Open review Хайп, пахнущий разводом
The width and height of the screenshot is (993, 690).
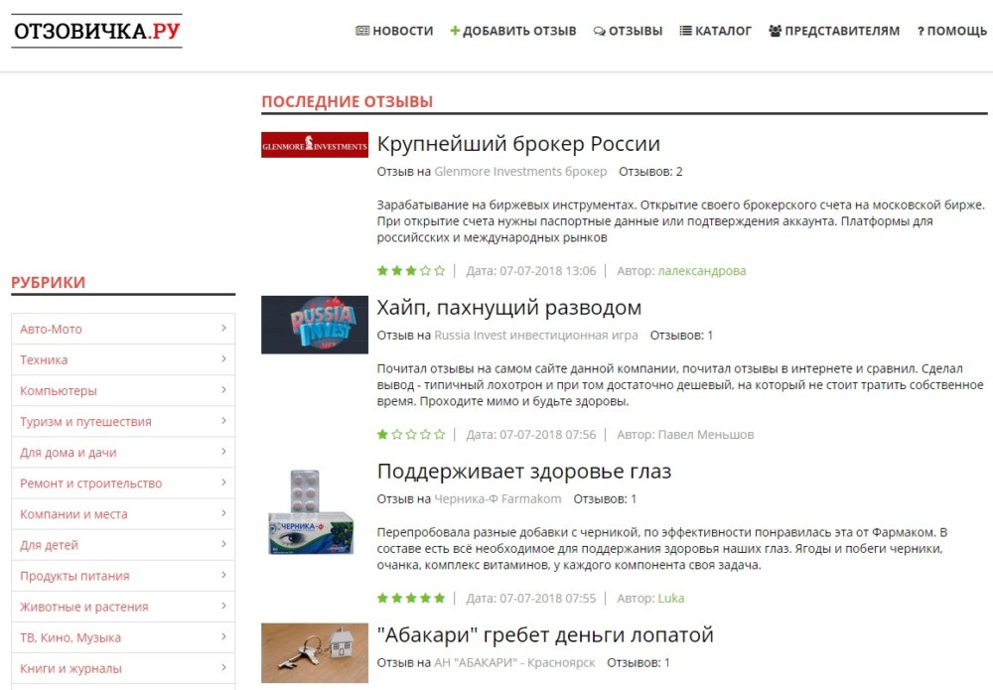coord(509,308)
